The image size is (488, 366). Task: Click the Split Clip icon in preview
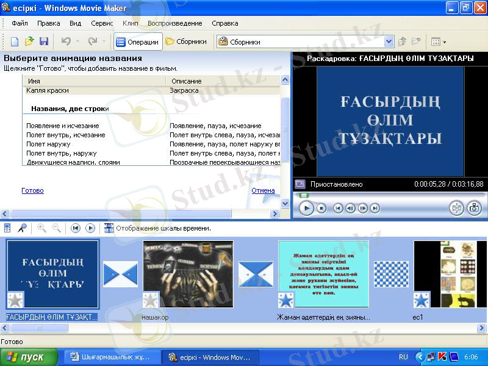tap(456, 208)
